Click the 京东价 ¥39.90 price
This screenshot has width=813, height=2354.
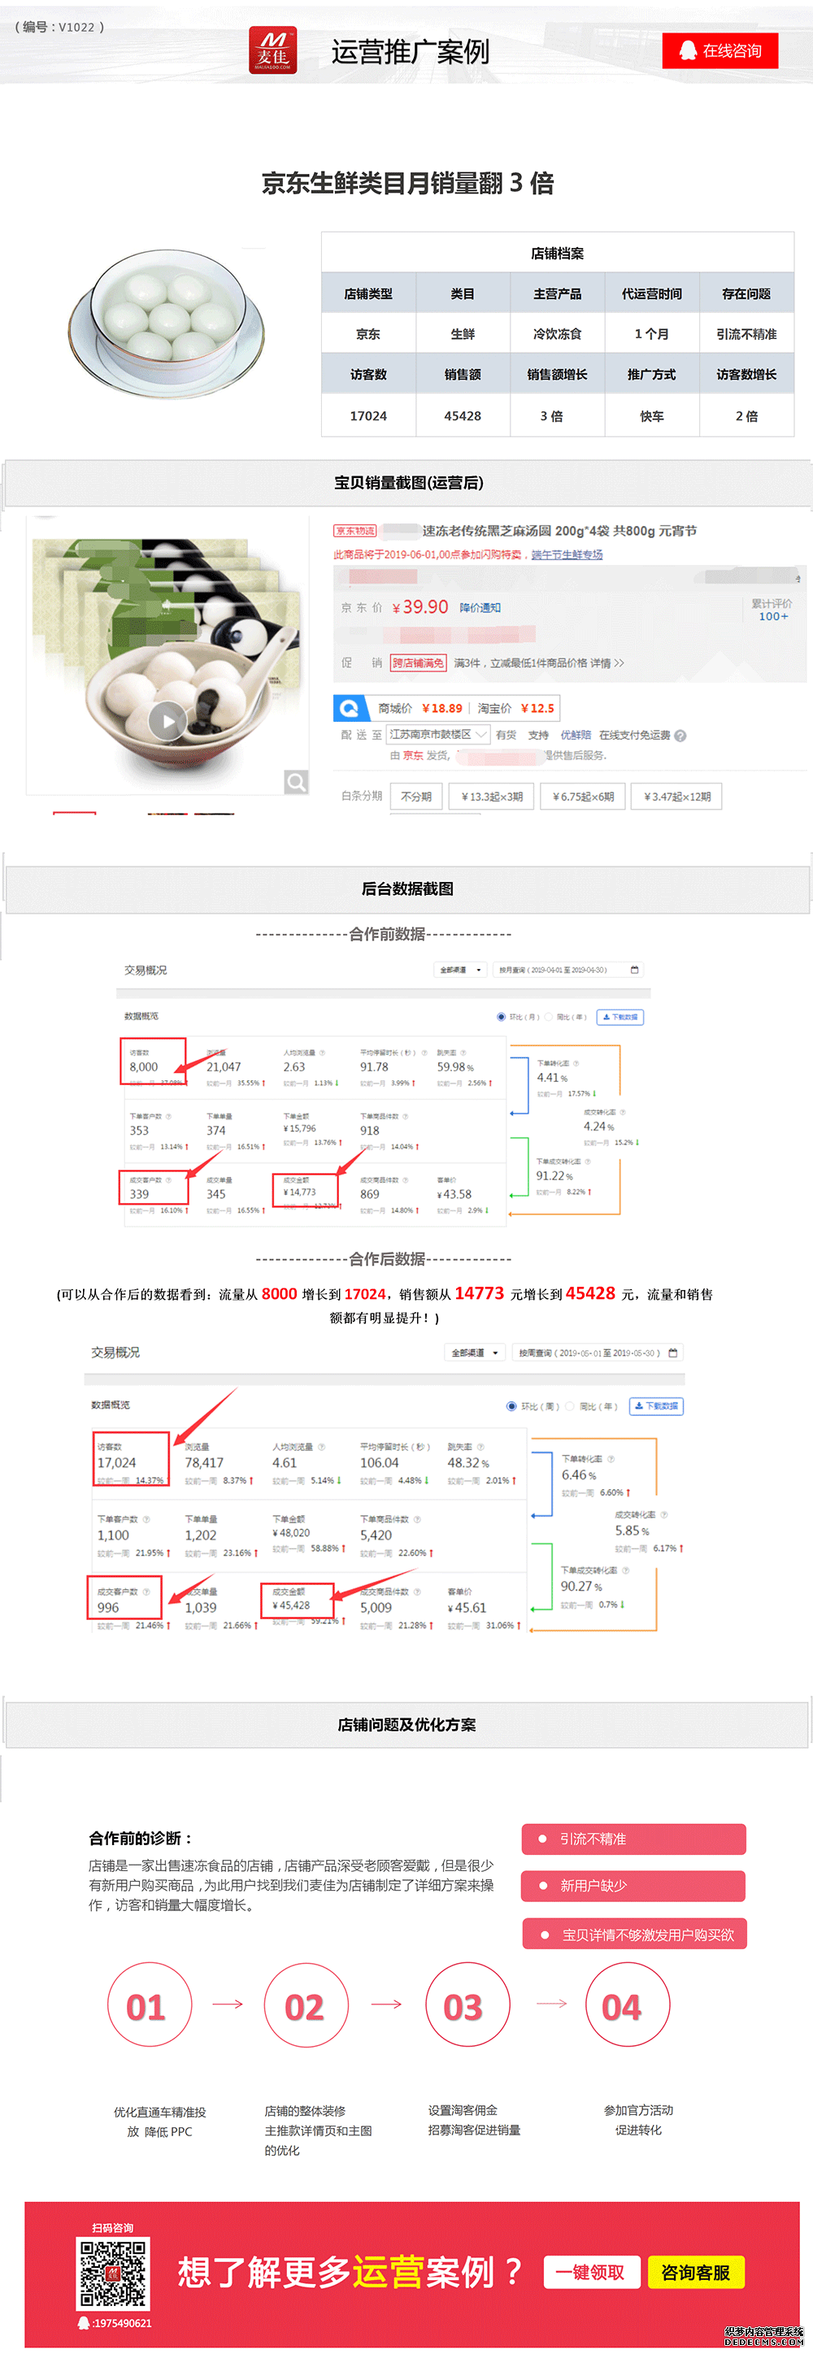point(420,606)
